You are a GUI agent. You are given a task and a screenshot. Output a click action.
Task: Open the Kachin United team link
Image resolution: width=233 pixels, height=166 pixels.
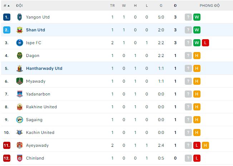coord(40,133)
